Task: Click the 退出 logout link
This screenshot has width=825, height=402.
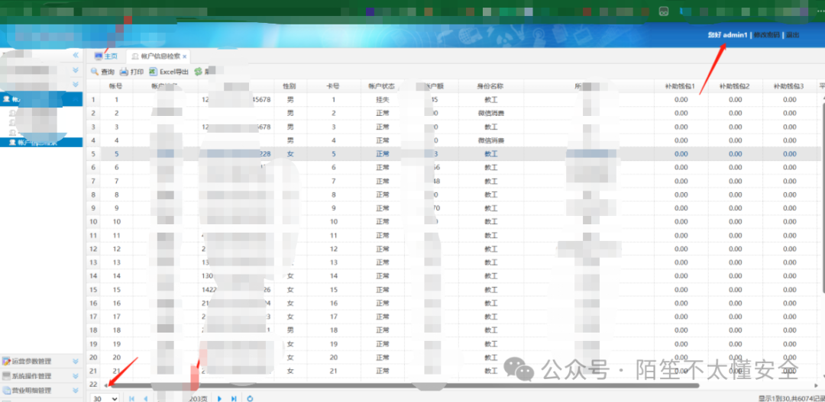Action: [793, 35]
